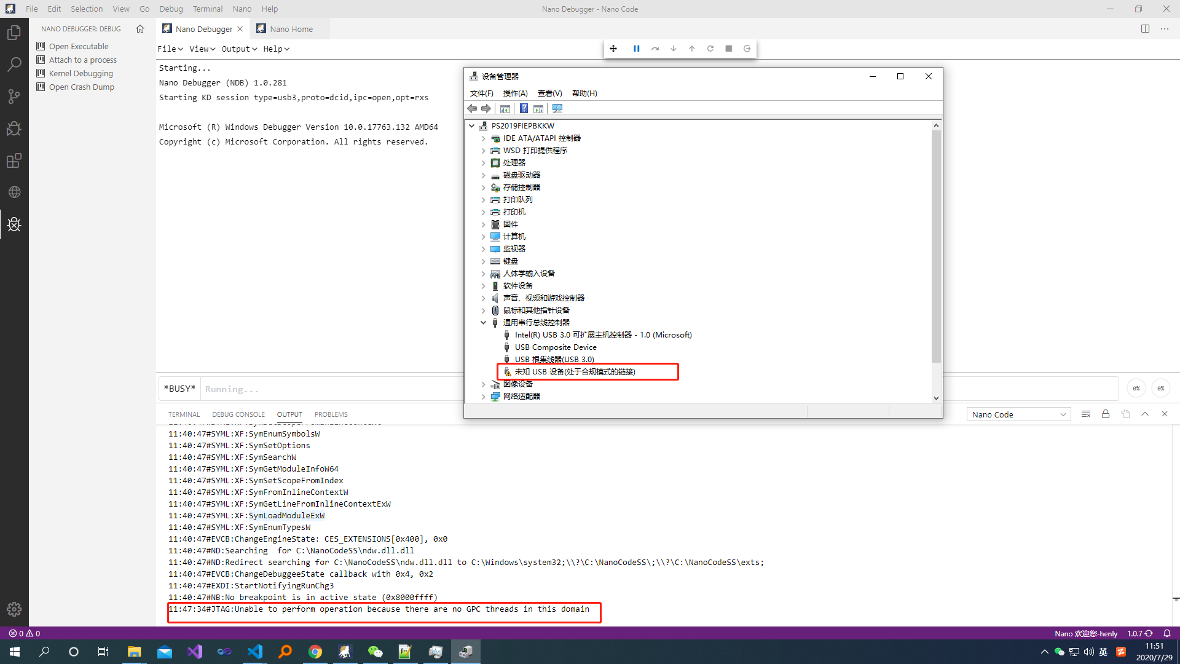Image resolution: width=1180 pixels, height=664 pixels.
Task: Open Chrome from the Windows taskbar
Action: (x=315, y=652)
